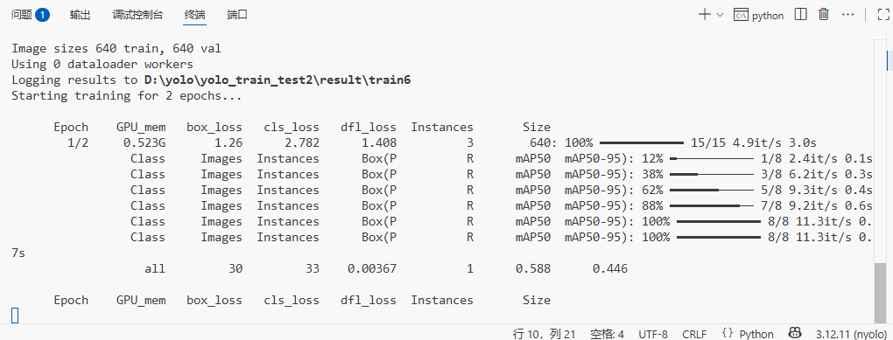893x340 pixels.
Task: Click the terminal cursor input box
Action: pyautogui.click(x=16, y=315)
